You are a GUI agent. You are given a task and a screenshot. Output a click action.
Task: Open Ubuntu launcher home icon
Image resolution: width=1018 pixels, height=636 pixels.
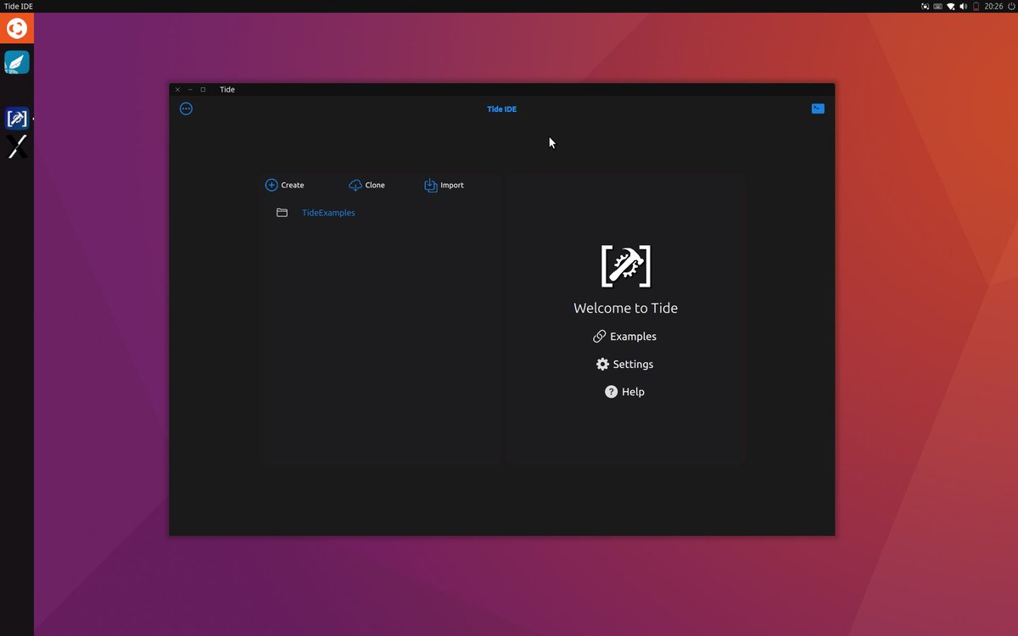click(x=17, y=28)
